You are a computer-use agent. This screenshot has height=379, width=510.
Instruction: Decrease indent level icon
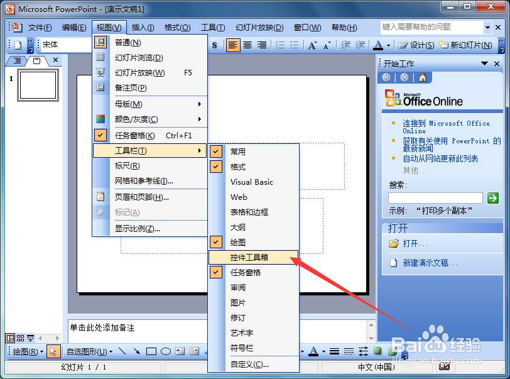click(345, 45)
